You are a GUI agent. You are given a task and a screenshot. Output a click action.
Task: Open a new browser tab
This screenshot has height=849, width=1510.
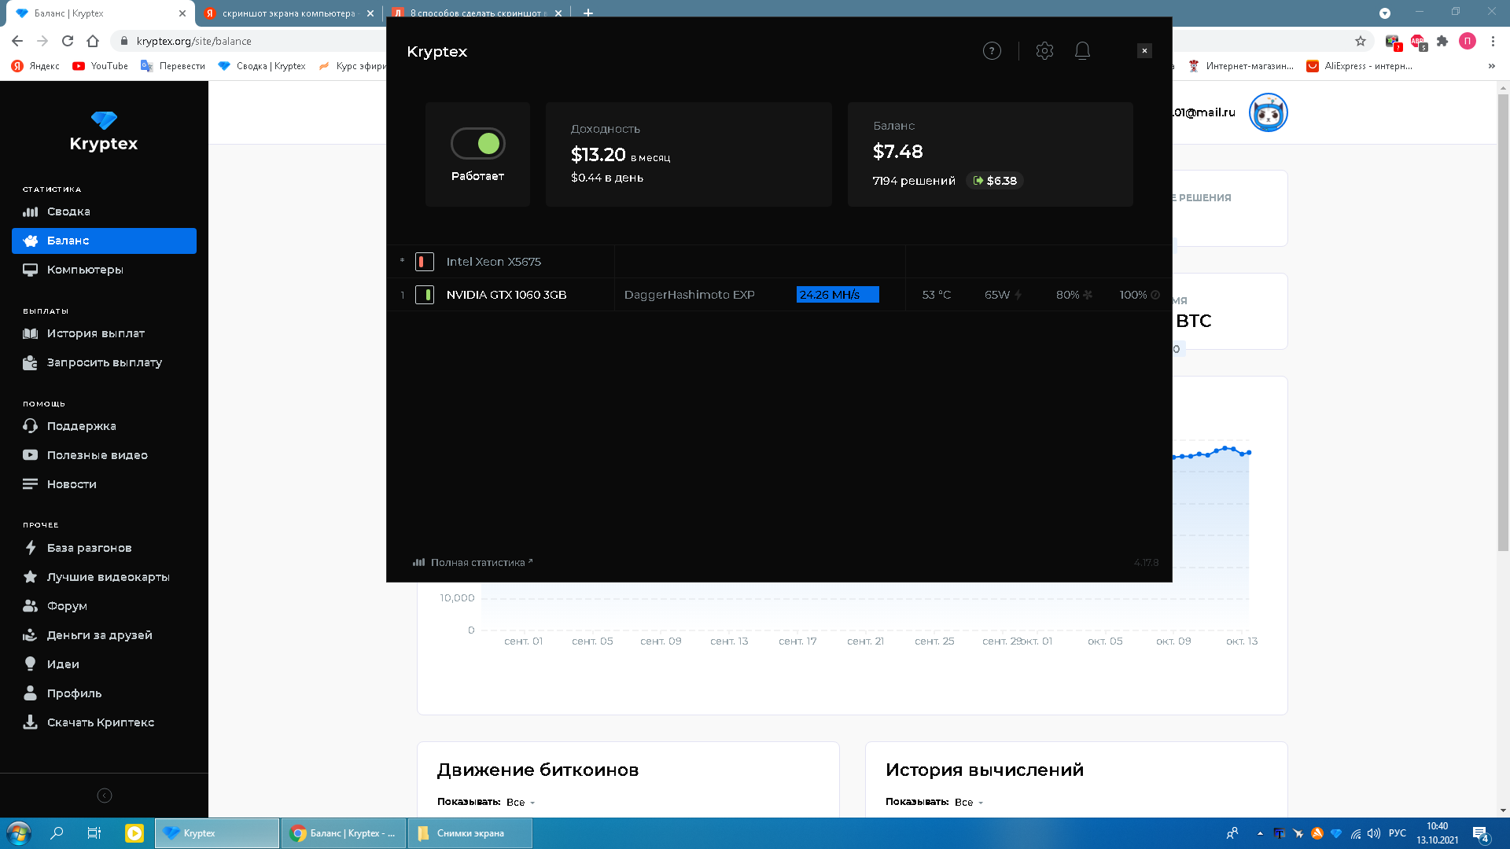coord(588,13)
